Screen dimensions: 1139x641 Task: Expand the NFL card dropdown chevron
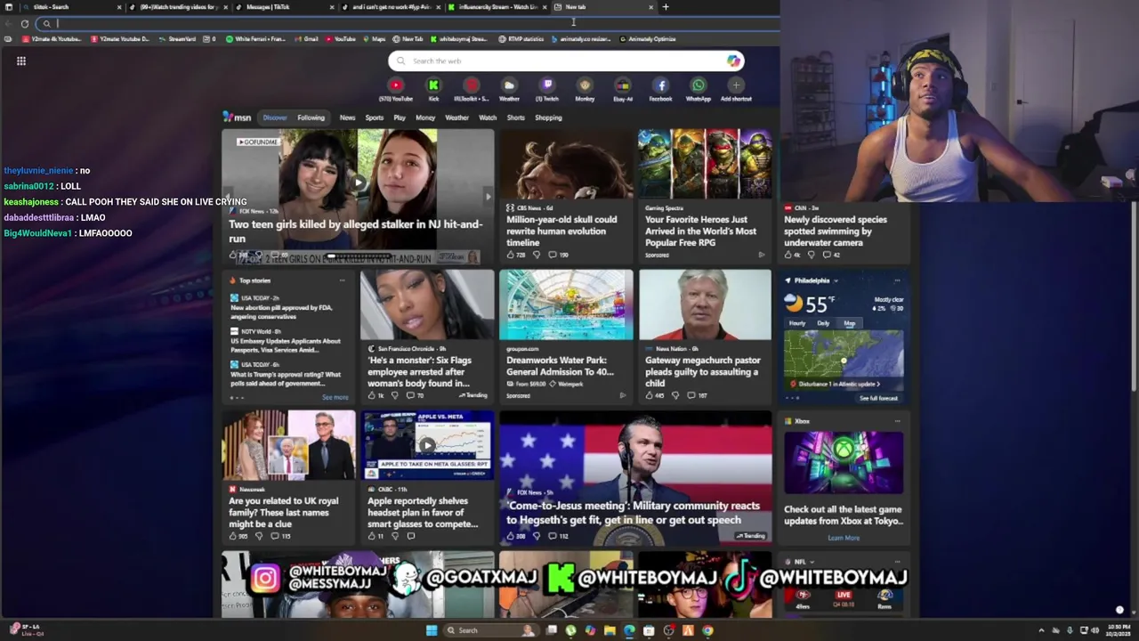pyautogui.click(x=812, y=562)
